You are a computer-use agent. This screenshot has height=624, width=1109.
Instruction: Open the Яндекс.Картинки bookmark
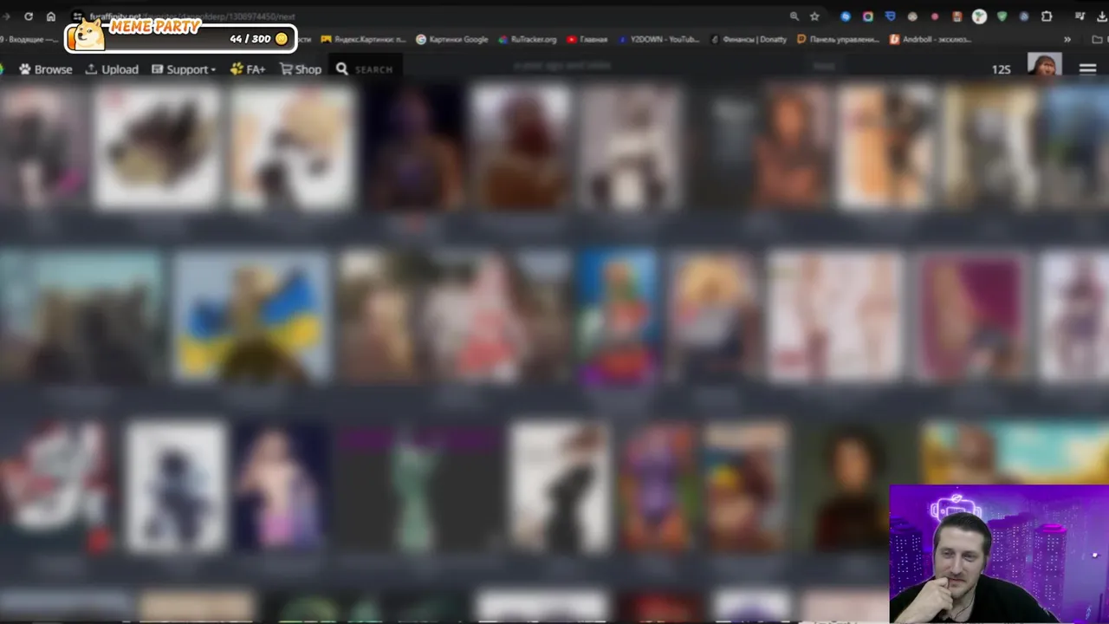pos(363,39)
